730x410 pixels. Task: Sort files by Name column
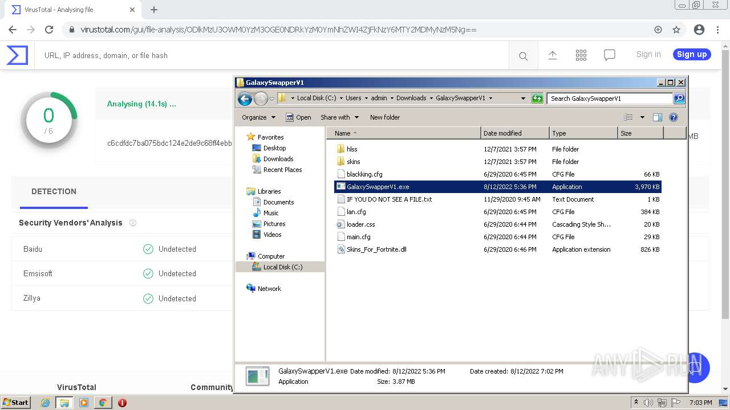pos(404,133)
